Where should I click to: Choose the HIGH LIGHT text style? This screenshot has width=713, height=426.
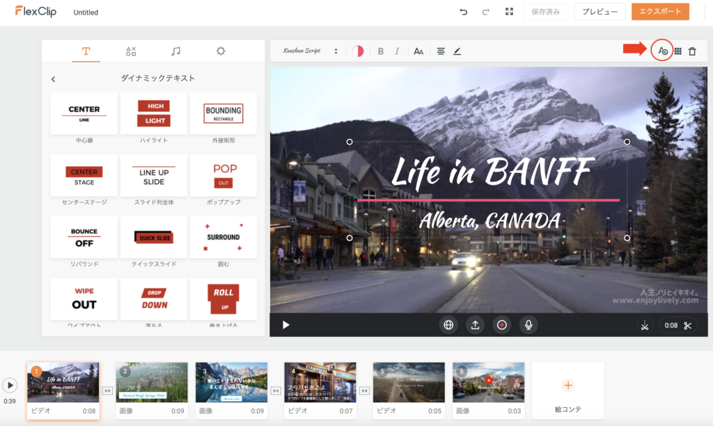click(x=154, y=113)
